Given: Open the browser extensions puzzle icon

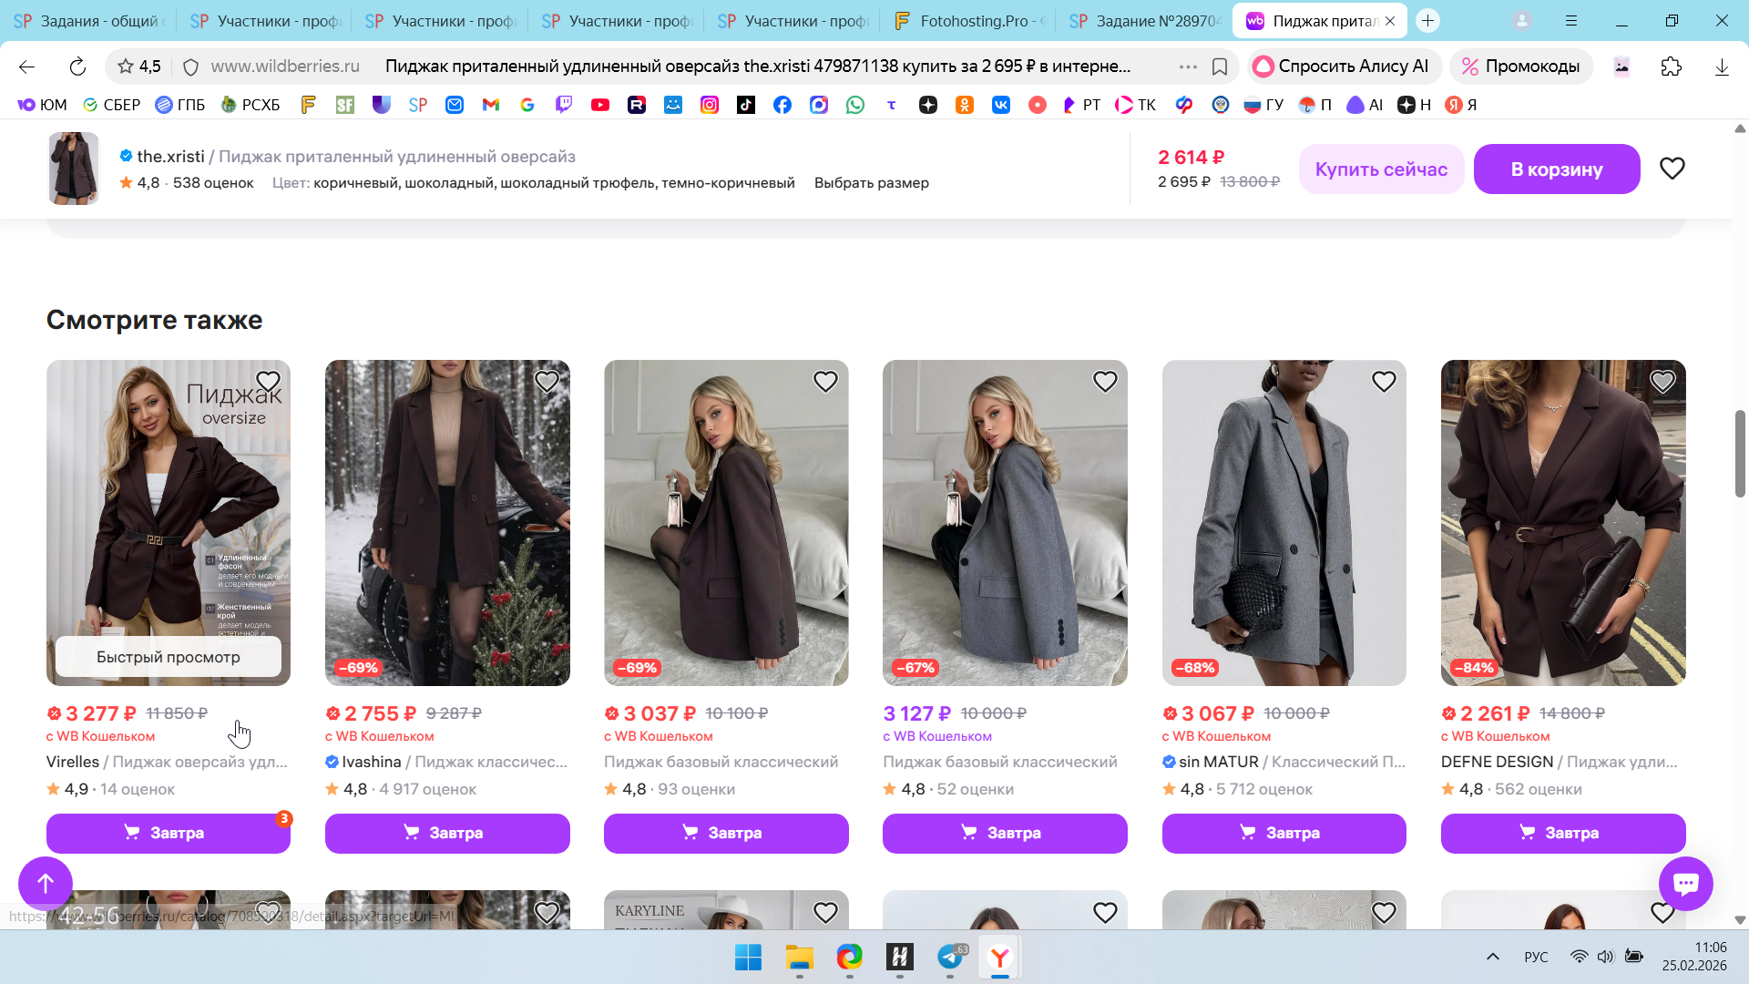Looking at the screenshot, I should [1671, 67].
